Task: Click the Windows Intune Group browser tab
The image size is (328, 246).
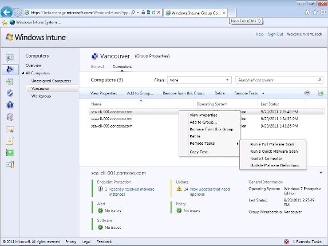Action: [195, 13]
